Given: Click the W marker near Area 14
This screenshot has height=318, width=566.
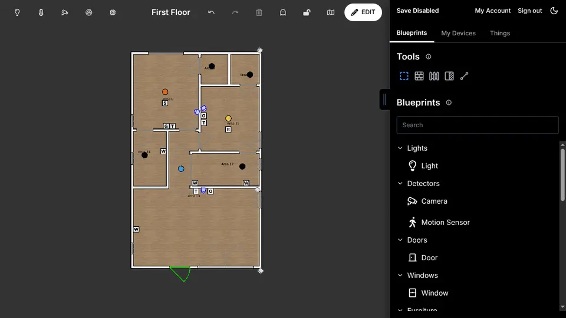Looking at the screenshot, I should (163, 151).
